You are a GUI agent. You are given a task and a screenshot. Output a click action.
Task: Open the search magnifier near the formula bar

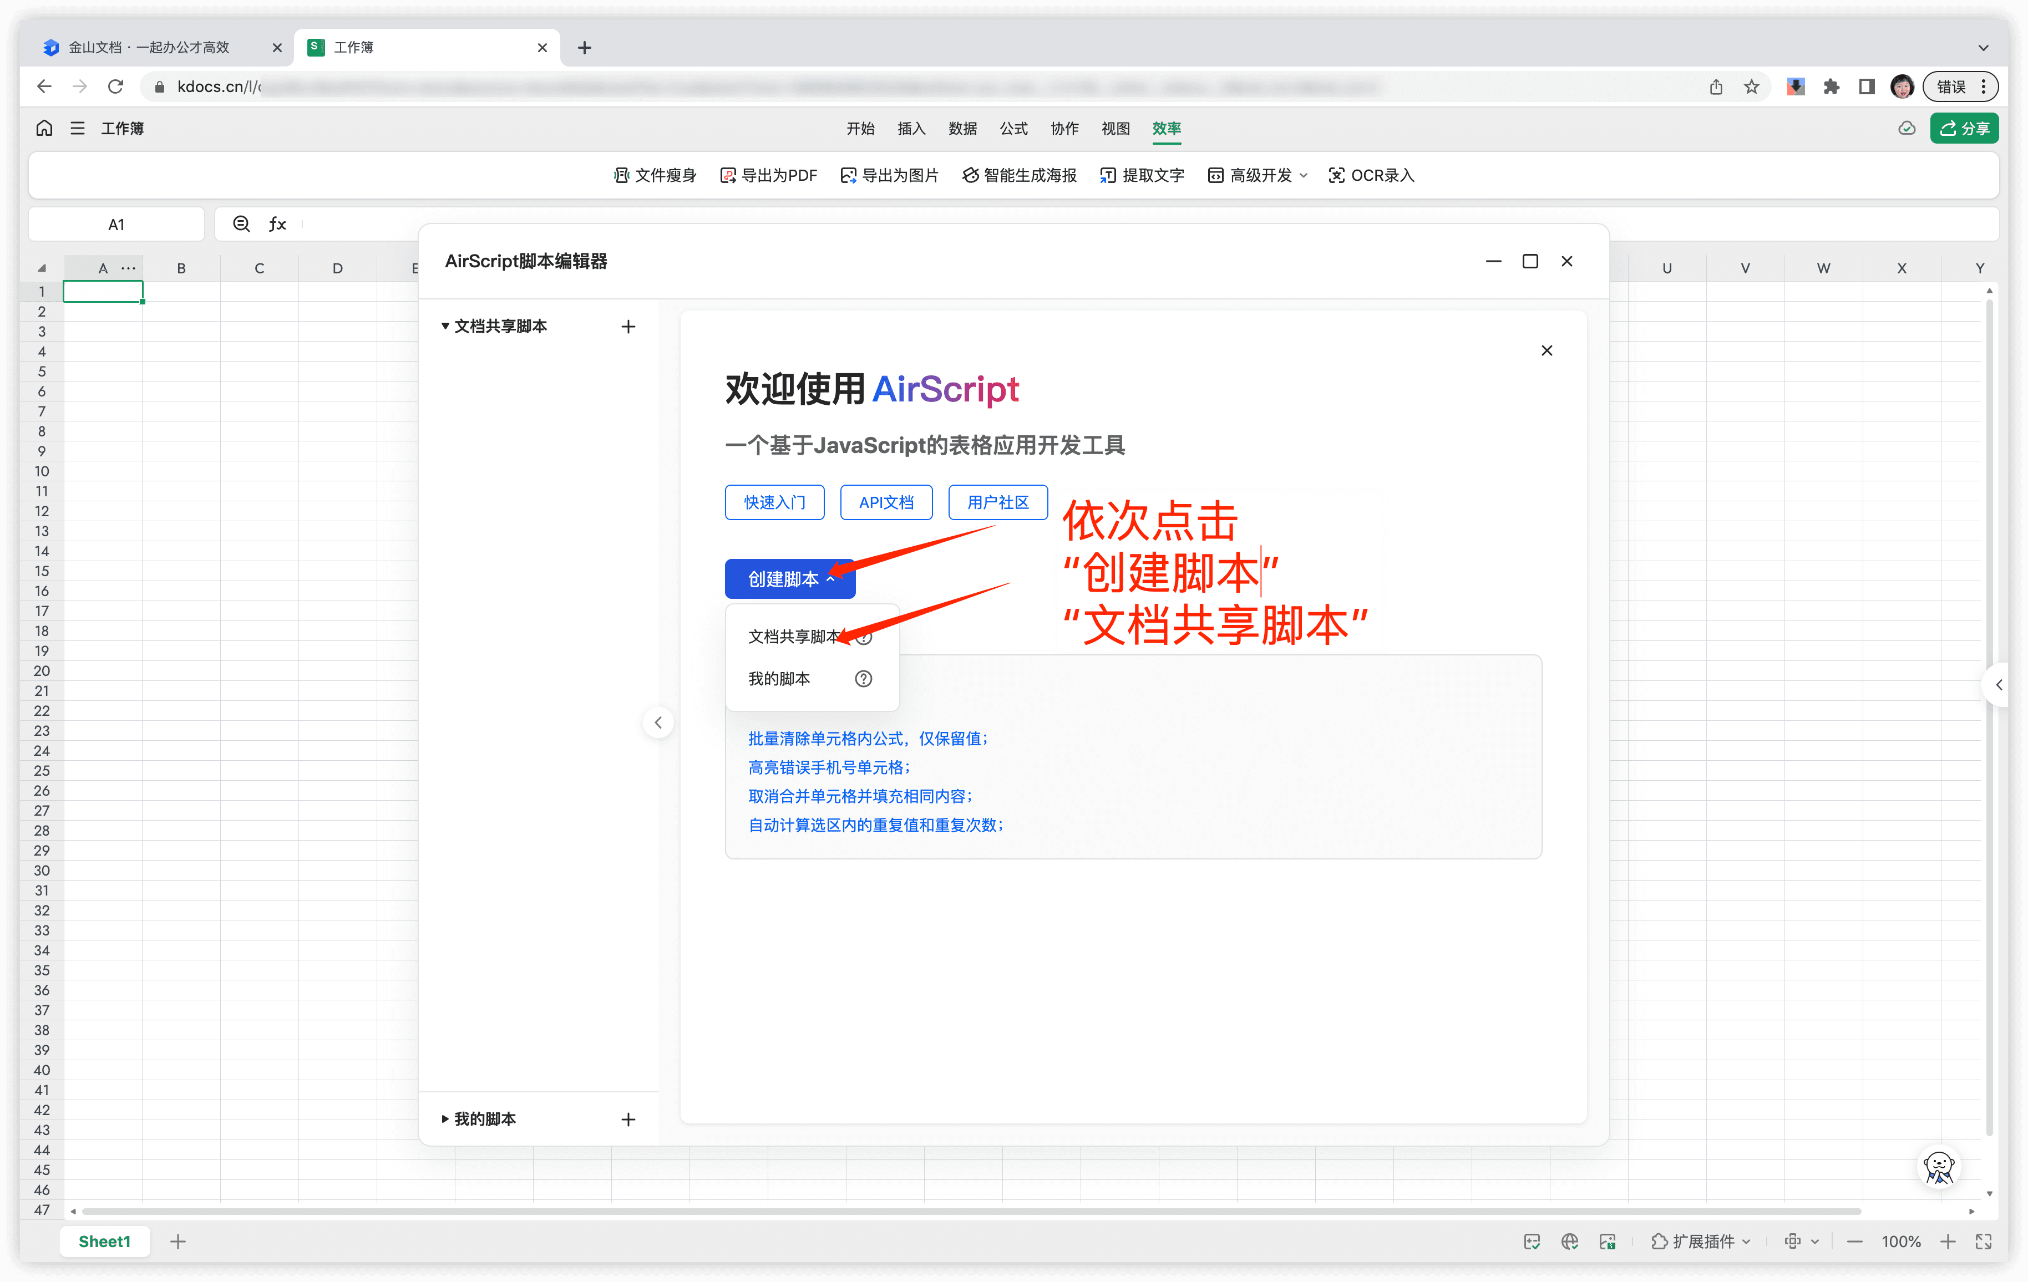241,224
